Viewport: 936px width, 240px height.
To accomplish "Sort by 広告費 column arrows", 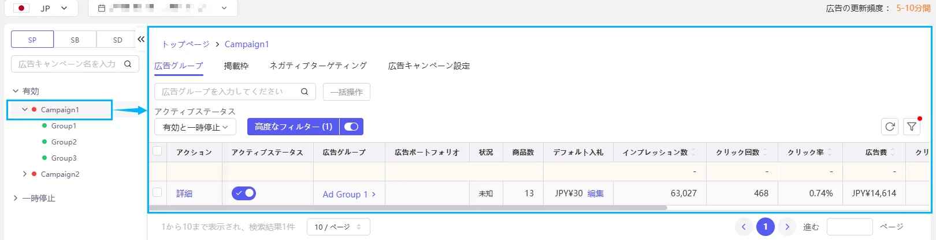I will pos(893,153).
